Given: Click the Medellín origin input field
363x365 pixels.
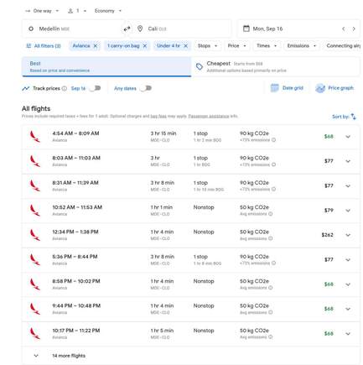Looking at the screenshot, I should 73,29.
